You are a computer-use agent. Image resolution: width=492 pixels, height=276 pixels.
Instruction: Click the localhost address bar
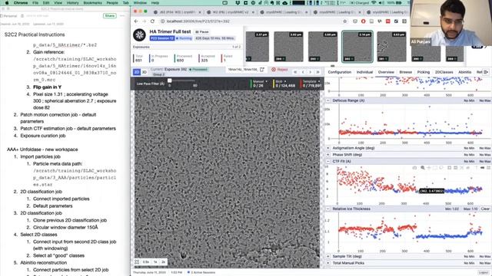(251, 21)
